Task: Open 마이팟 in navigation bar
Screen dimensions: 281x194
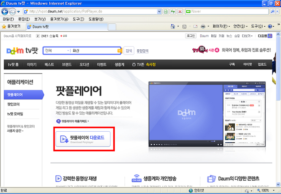Action: click(x=248, y=64)
